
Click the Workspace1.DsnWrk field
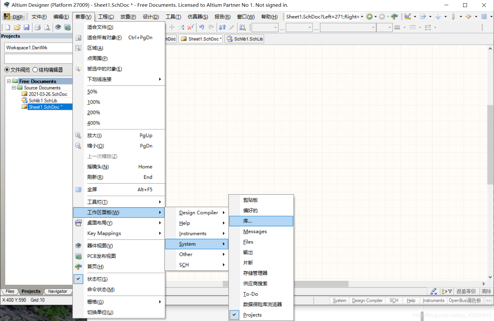click(x=39, y=48)
